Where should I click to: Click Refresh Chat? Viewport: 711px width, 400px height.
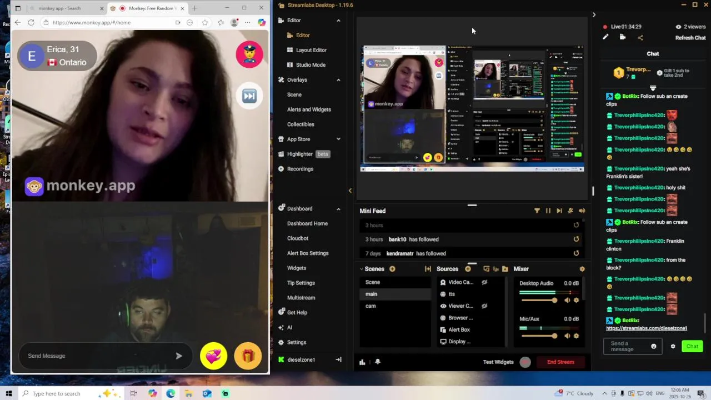pyautogui.click(x=690, y=38)
